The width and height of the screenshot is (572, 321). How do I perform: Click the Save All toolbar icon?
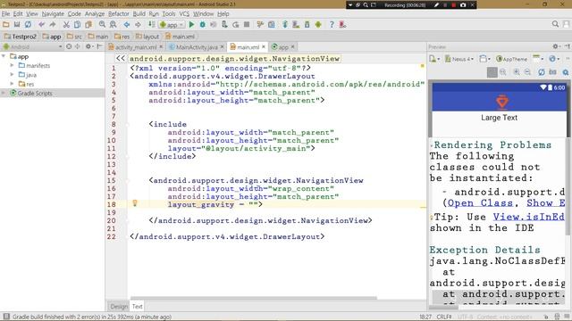tap(17, 25)
